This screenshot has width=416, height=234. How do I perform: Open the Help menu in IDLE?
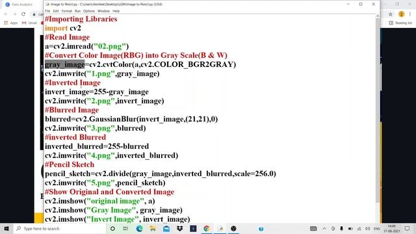tap(116, 11)
